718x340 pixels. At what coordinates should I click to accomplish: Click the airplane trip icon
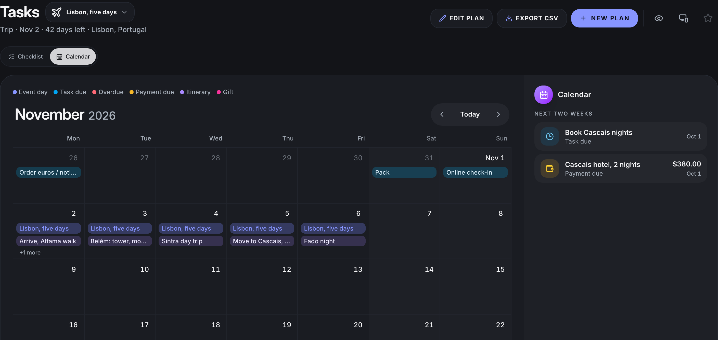coord(57,12)
